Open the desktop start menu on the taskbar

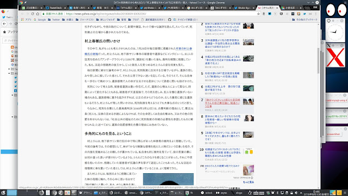point(3,193)
